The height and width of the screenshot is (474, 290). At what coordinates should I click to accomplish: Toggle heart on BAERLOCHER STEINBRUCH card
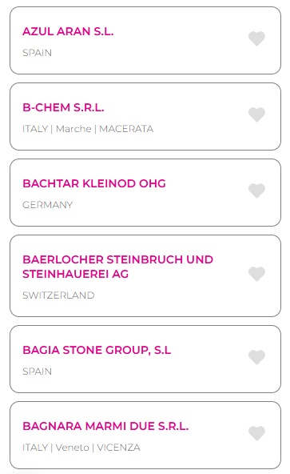click(256, 274)
